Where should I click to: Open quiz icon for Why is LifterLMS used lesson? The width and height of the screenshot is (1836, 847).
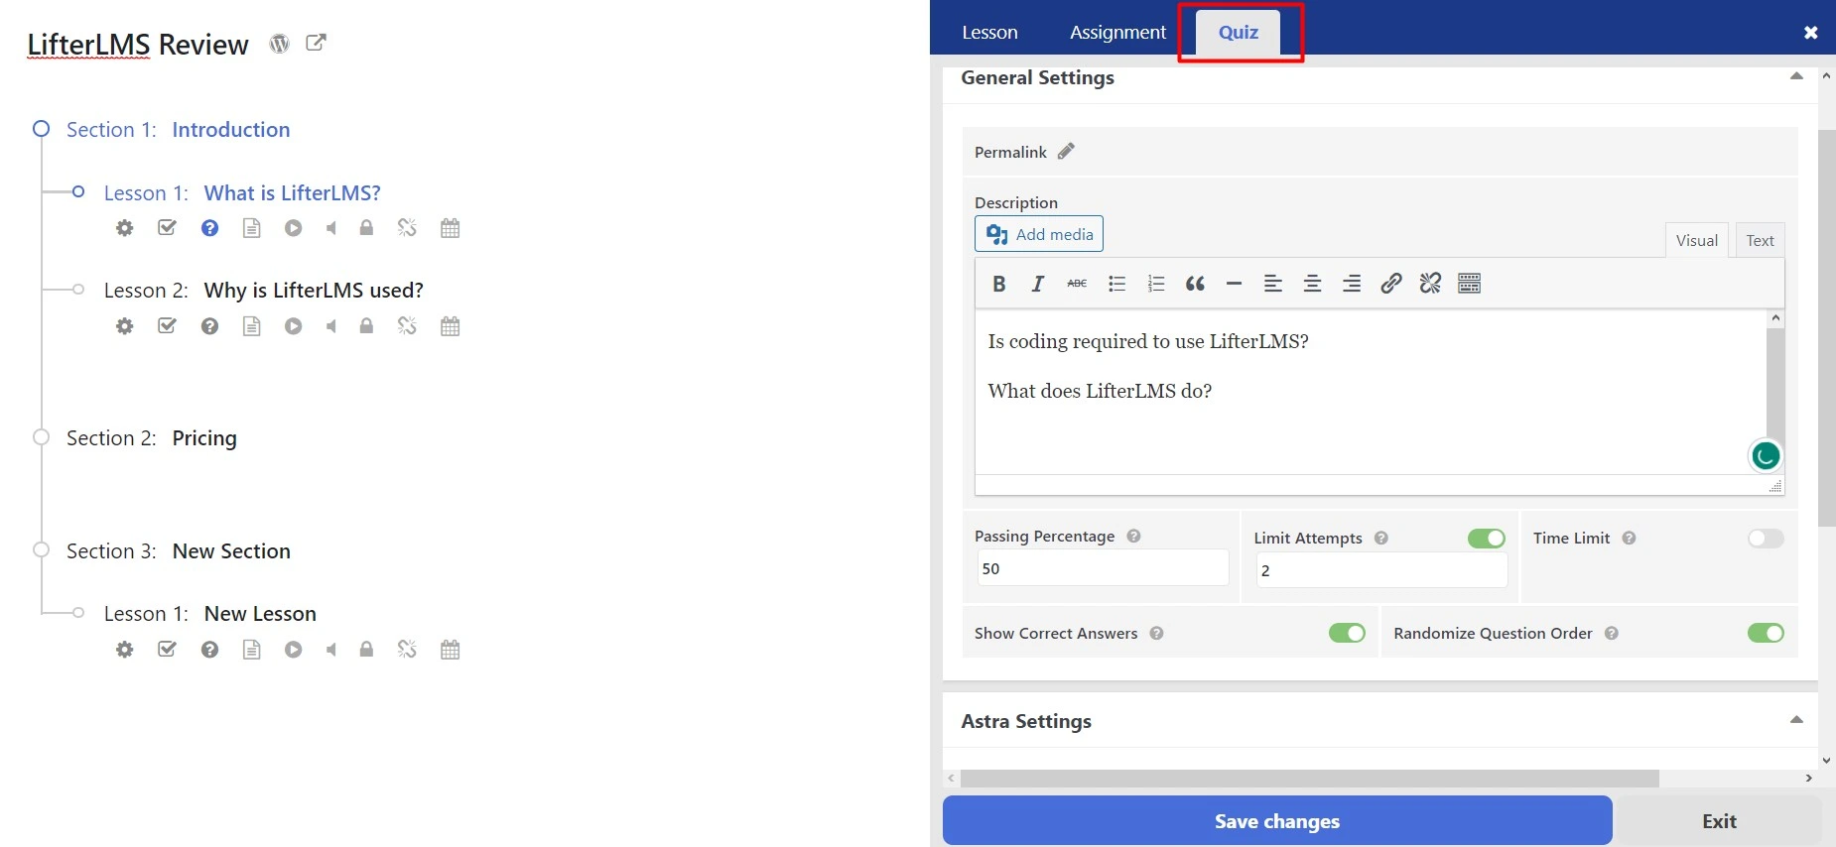[x=209, y=326]
